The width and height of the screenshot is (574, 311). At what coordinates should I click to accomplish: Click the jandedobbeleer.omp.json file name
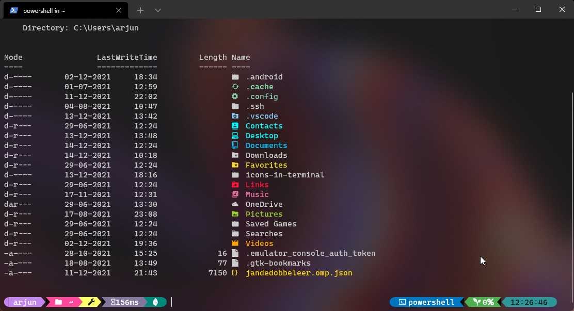coord(299,273)
